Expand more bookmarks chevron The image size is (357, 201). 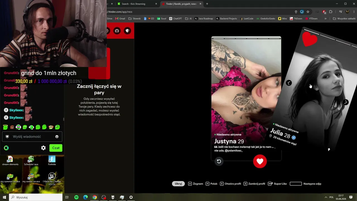(325, 19)
